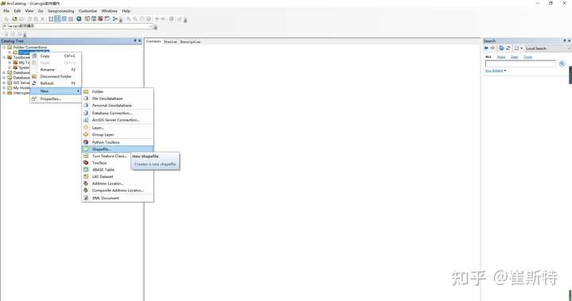Viewport: 572px width, 301px height.
Task: Select Shapefile... in New submenu
Action: (118, 149)
